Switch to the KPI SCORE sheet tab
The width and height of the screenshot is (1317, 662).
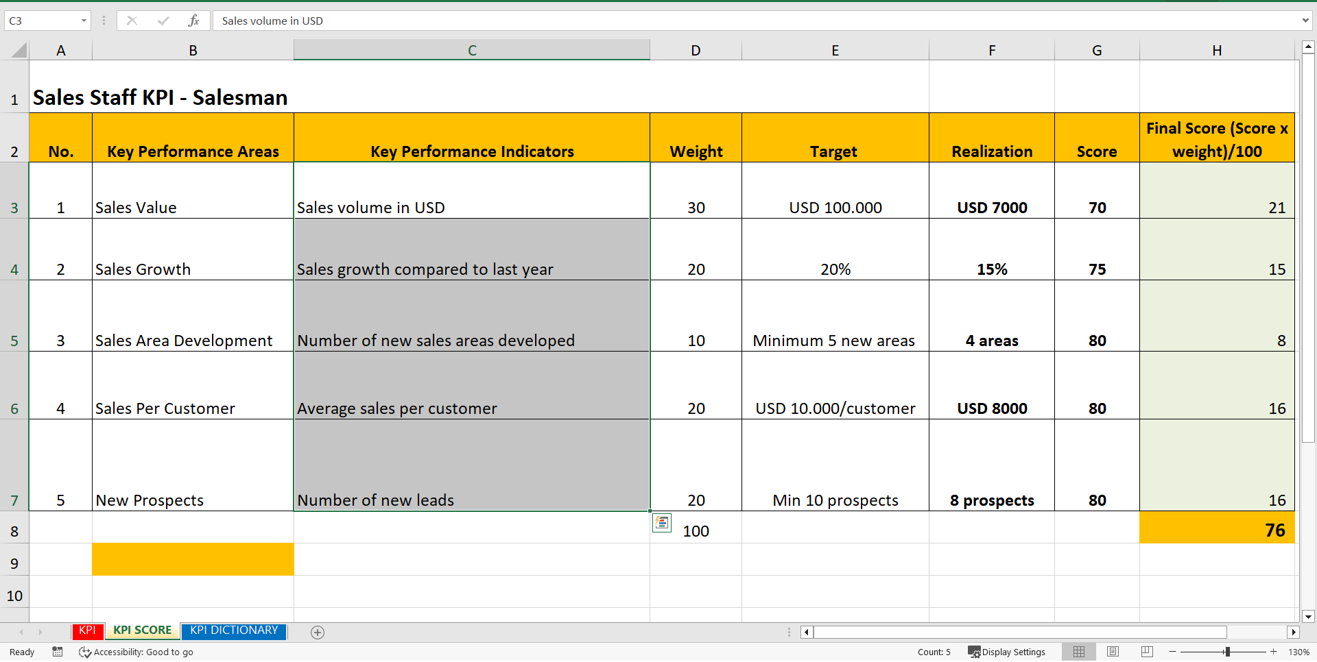pos(142,630)
